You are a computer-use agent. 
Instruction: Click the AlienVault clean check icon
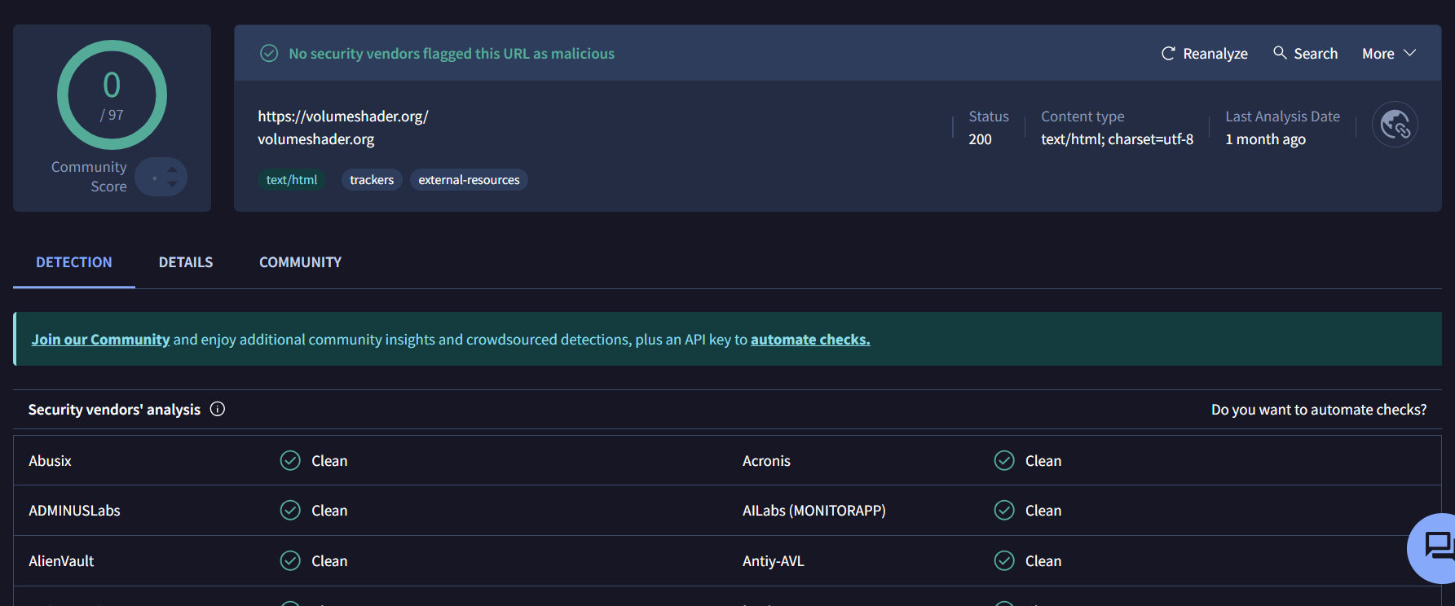(x=290, y=560)
